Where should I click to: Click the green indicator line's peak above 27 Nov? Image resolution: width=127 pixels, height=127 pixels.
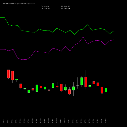click(x=88, y=25)
